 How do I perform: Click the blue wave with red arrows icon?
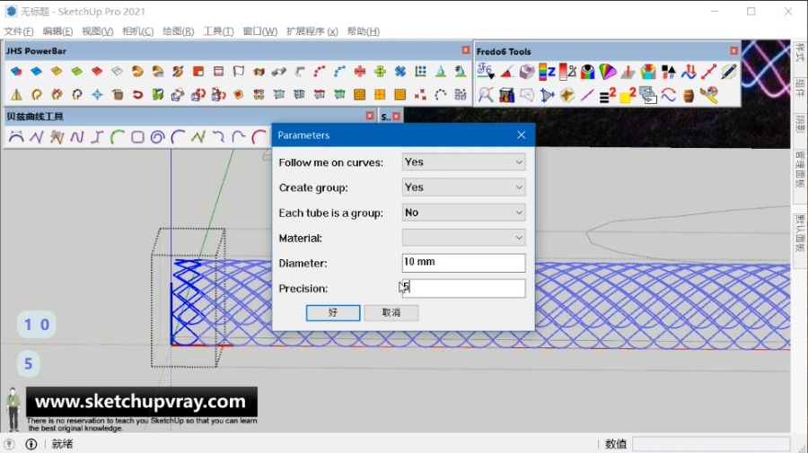pyautogui.click(x=689, y=72)
